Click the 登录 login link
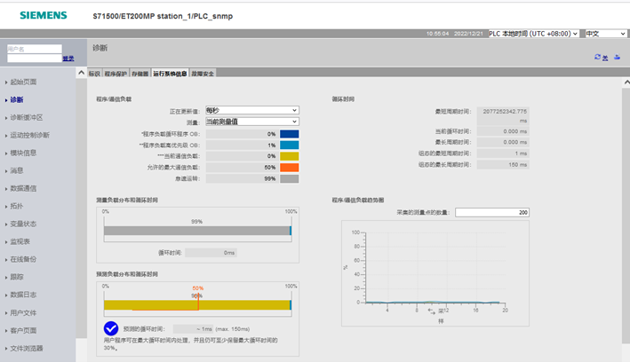The height and width of the screenshot is (362, 630). 68,59
